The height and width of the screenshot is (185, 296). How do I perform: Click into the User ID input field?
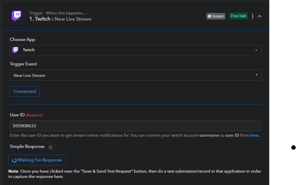135,126
